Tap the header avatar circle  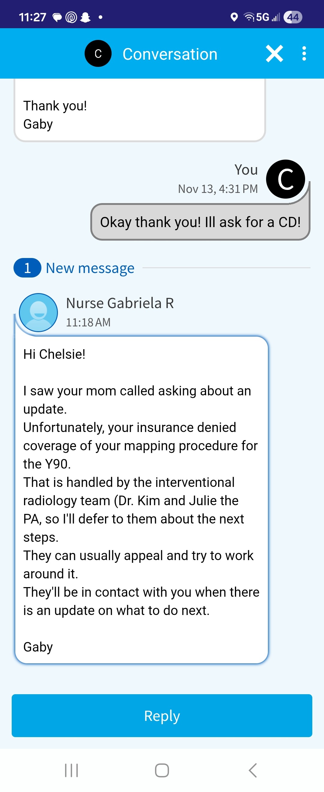pyautogui.click(x=98, y=54)
